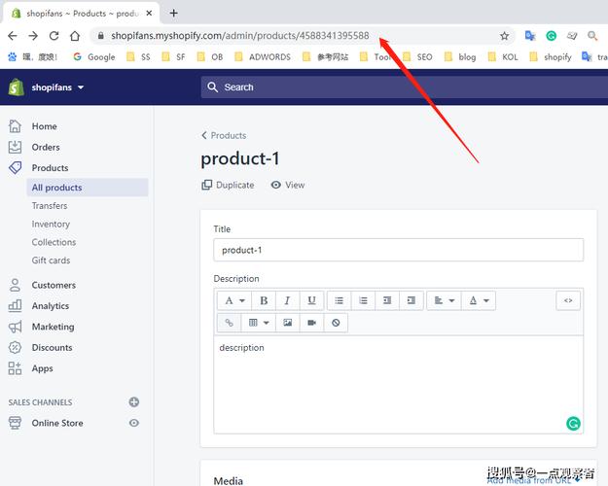
Task: Insert an image into the description
Action: point(287,323)
